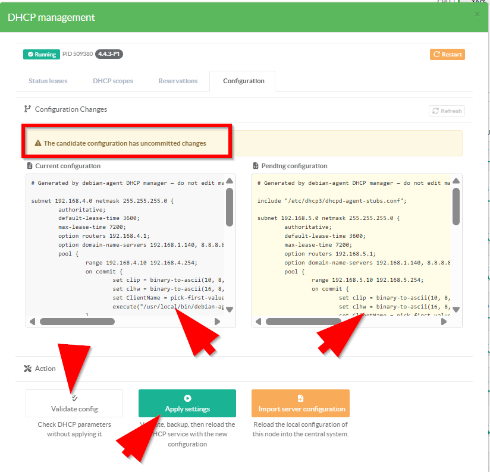Click the warning icon in uncommitted changes alert

[38, 143]
